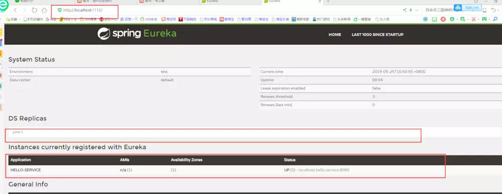Expand the scissors screenshot dropdown arrow
Image resolution: width=502 pixels, height=194 pixels.
478,19
